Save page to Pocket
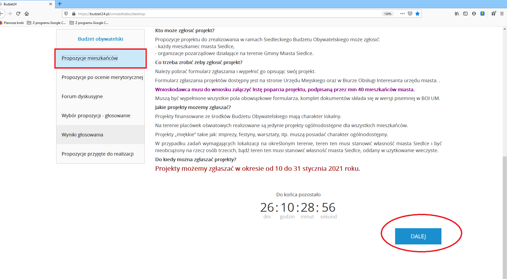The image size is (507, 279). click(x=410, y=14)
